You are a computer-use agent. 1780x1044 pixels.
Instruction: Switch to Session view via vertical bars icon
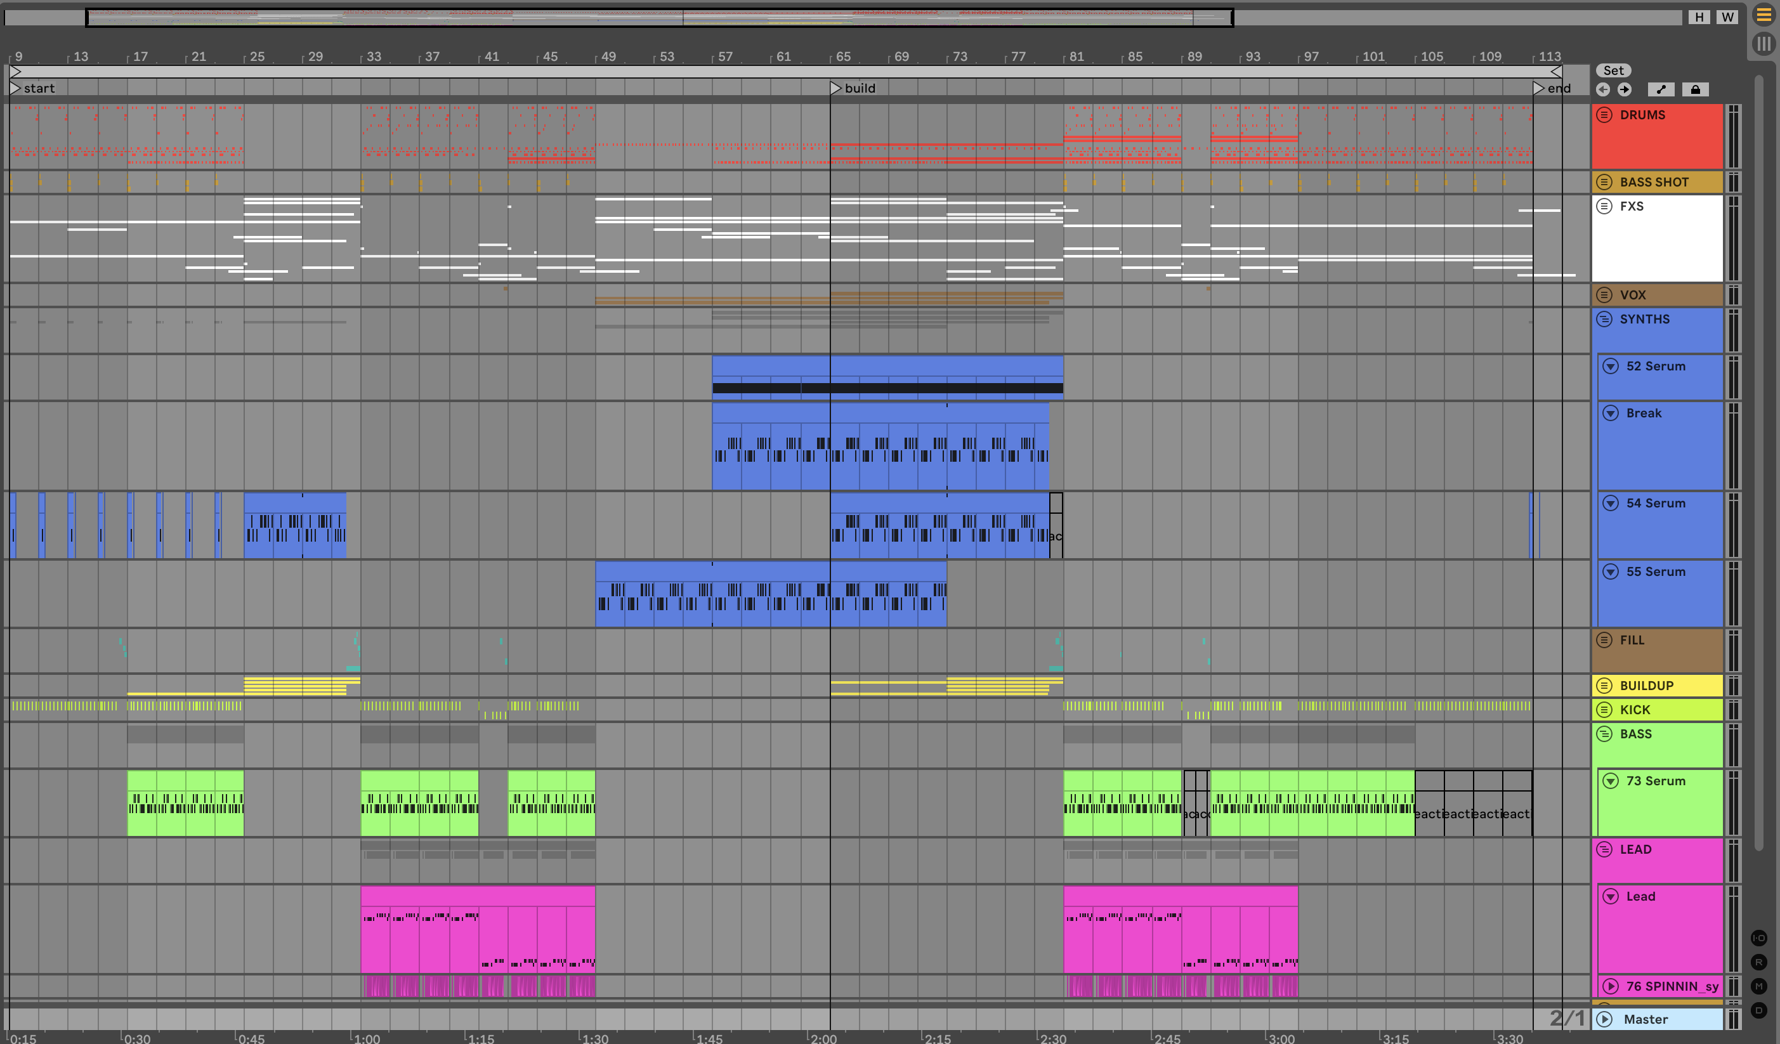1763,44
